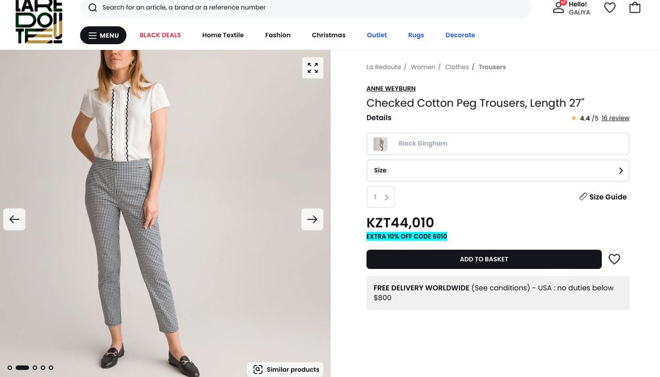The width and height of the screenshot is (660, 377).
Task: Go to Black Deals menu item
Action: click(160, 35)
